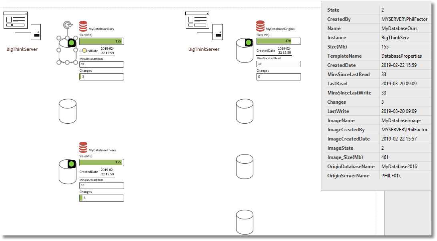
Task: Click the yellow control handle on the CreatedDate label
Action: point(84,51)
